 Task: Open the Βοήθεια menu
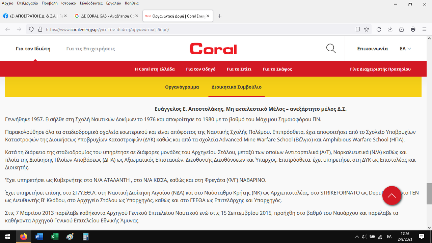pyautogui.click(x=132, y=3)
